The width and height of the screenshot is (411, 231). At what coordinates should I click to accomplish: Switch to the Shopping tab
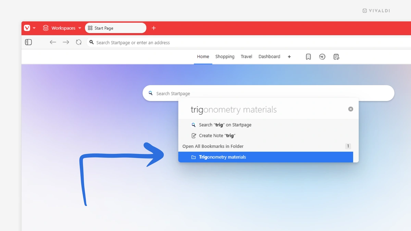pos(225,56)
